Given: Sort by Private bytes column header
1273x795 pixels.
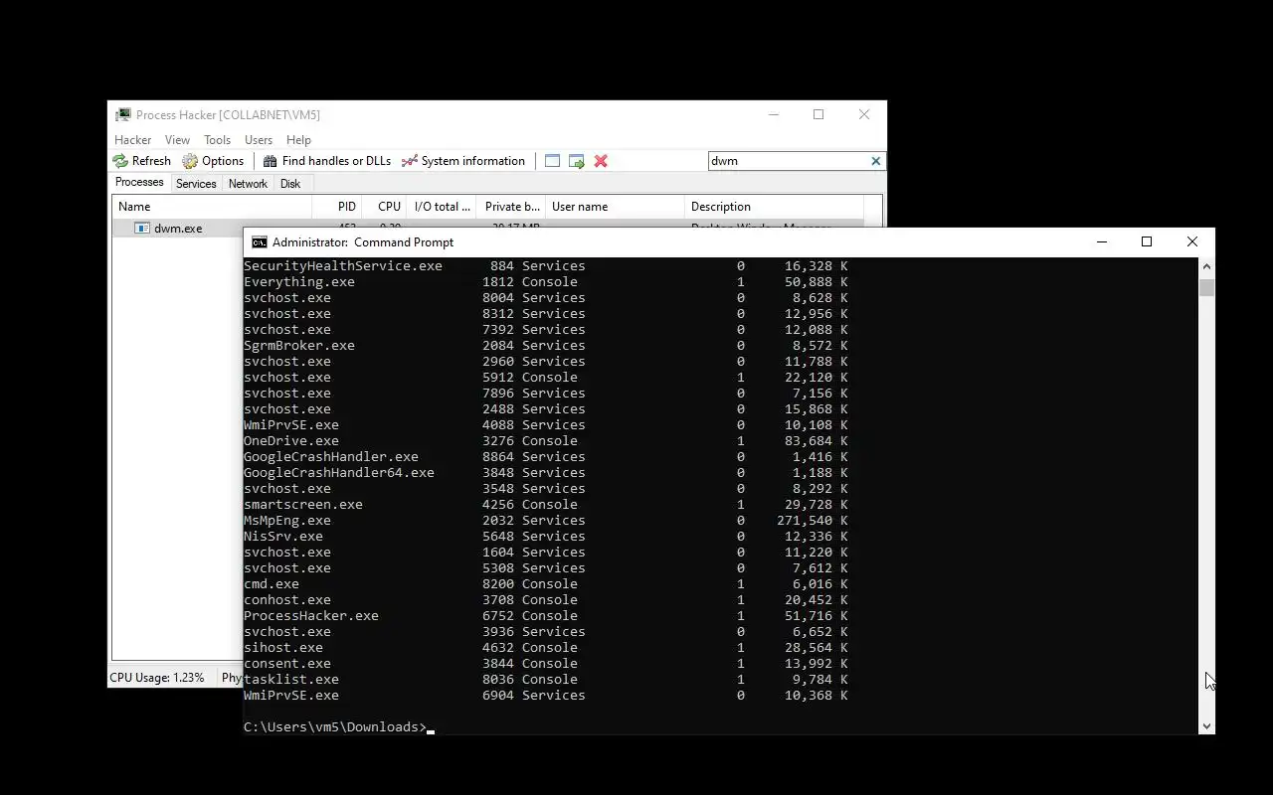Looking at the screenshot, I should tap(512, 207).
